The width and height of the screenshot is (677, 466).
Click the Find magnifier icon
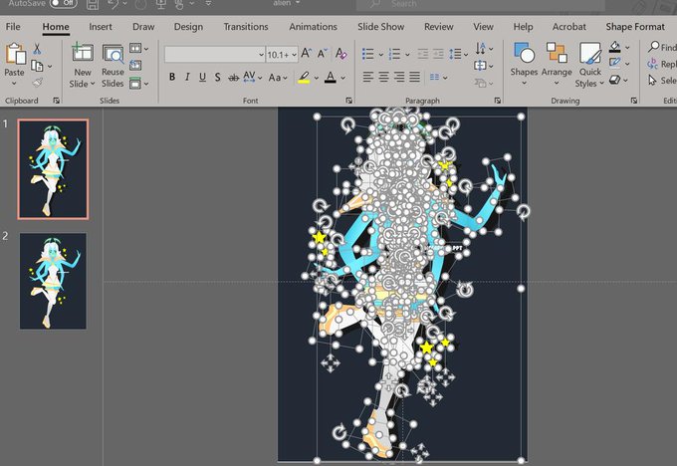point(654,47)
